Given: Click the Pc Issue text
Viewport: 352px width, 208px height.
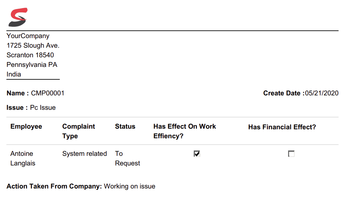Looking at the screenshot, I should (43, 108).
